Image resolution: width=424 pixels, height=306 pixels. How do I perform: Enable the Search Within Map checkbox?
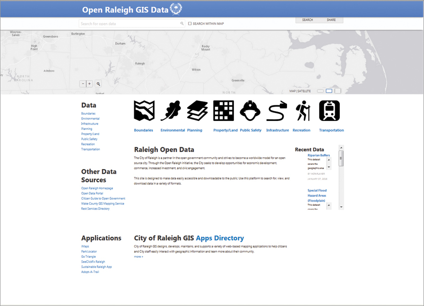point(190,24)
